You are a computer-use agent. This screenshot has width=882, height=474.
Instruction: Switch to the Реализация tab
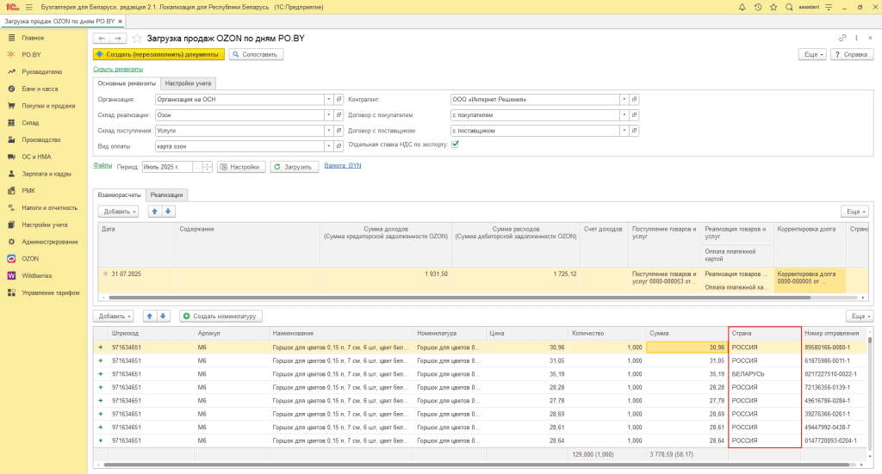(166, 195)
